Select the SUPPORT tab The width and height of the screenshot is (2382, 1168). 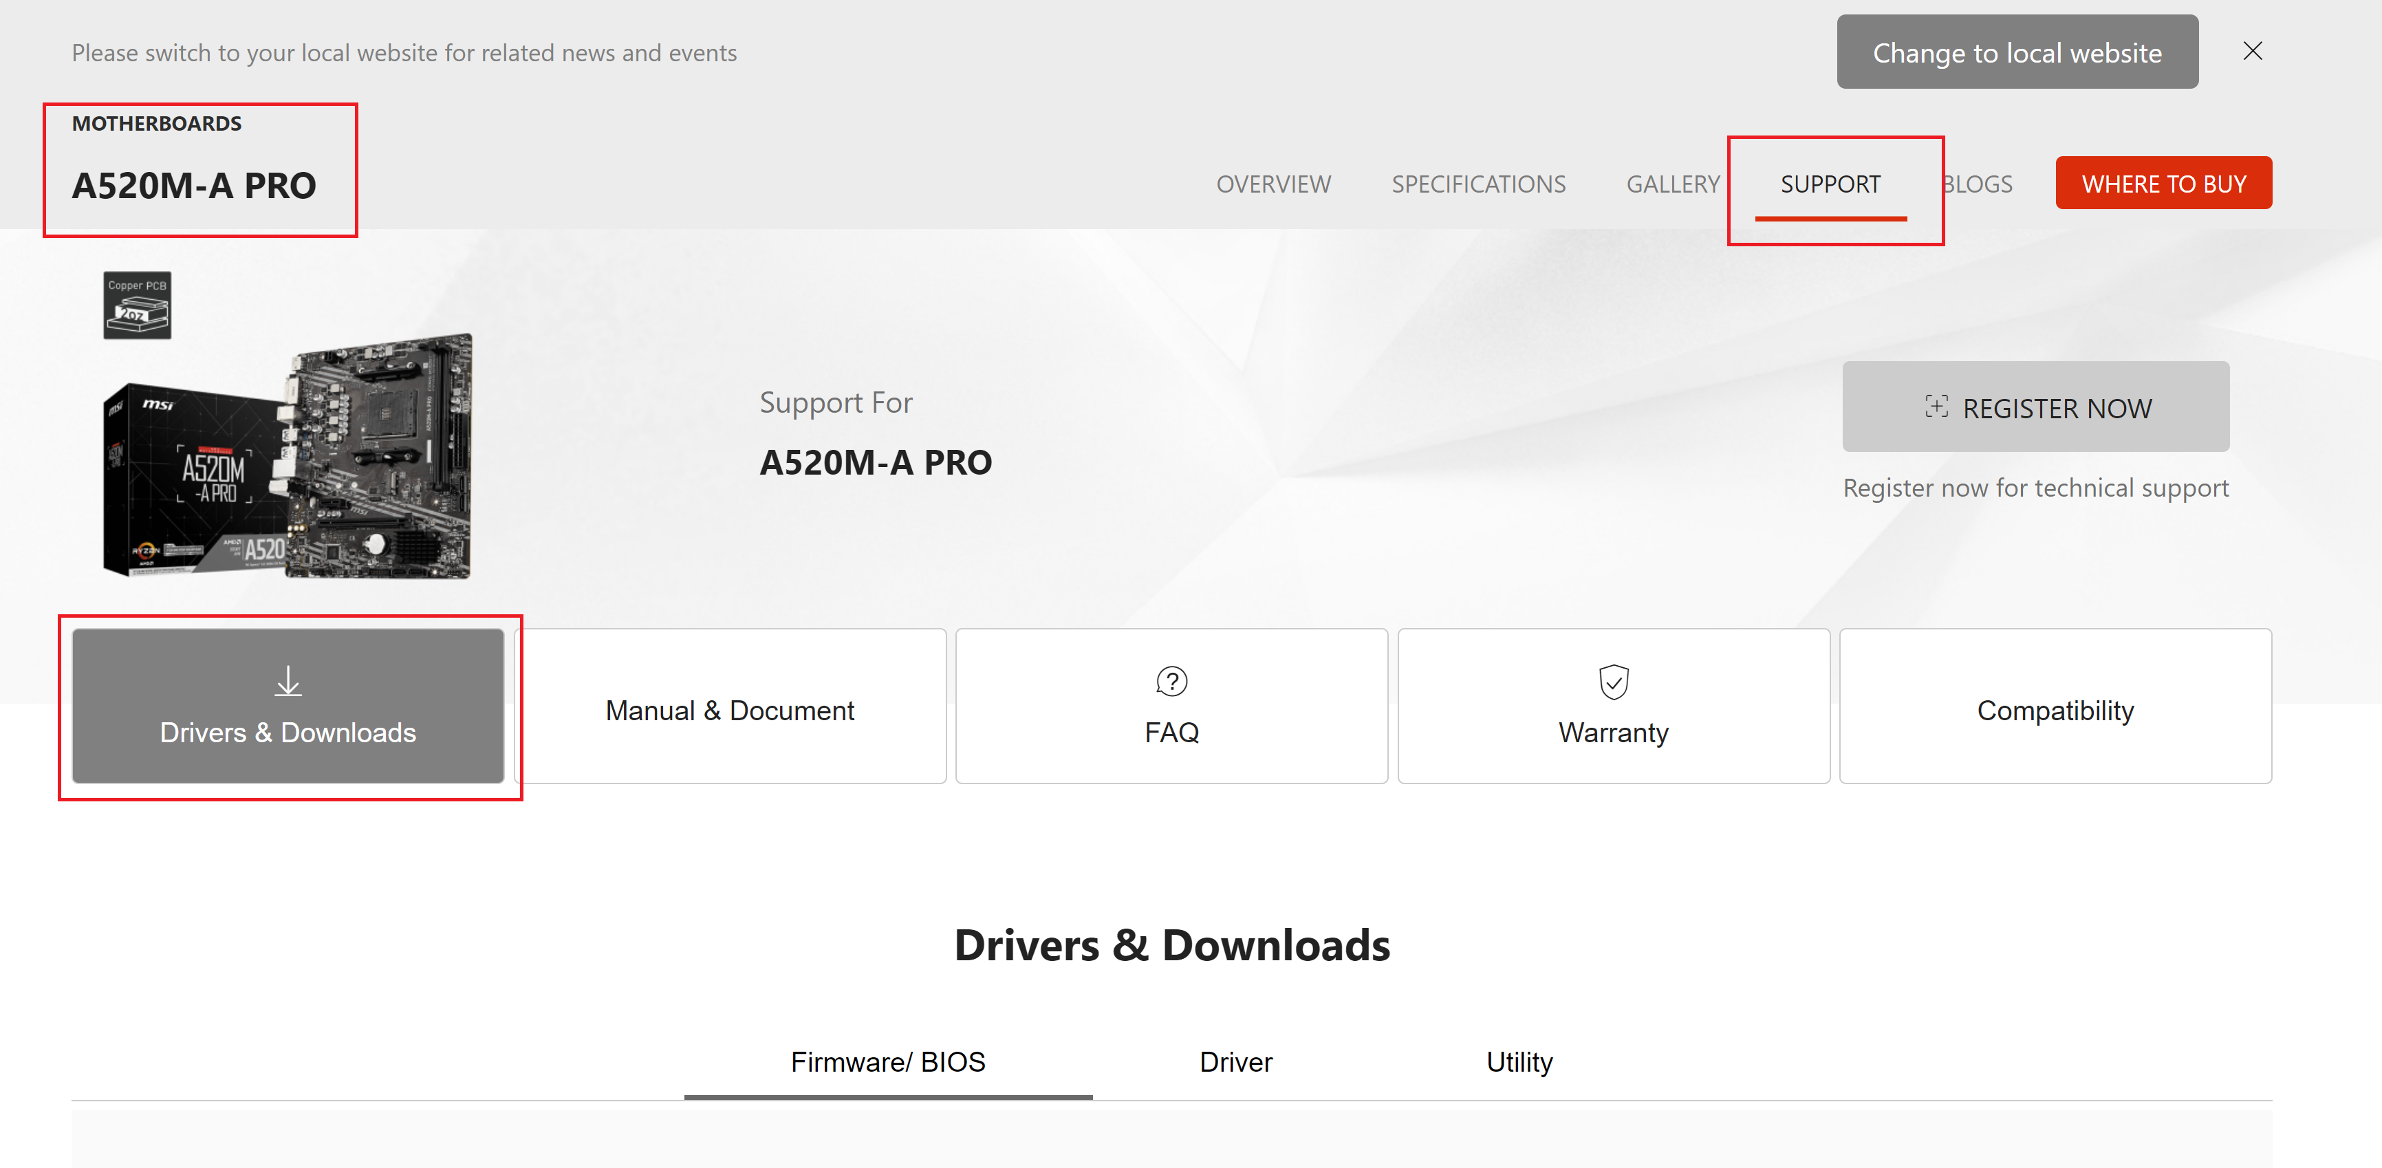click(x=1830, y=184)
